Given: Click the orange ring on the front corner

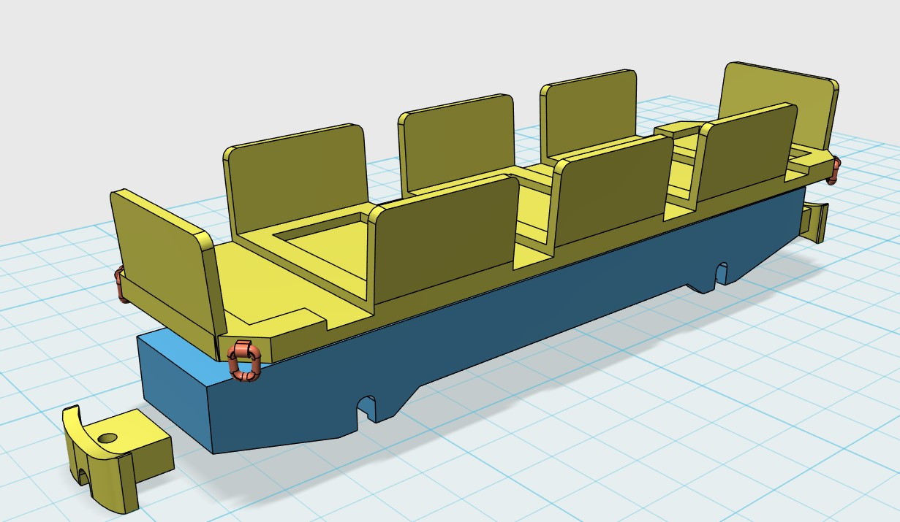Looking at the screenshot, I should [x=245, y=361].
